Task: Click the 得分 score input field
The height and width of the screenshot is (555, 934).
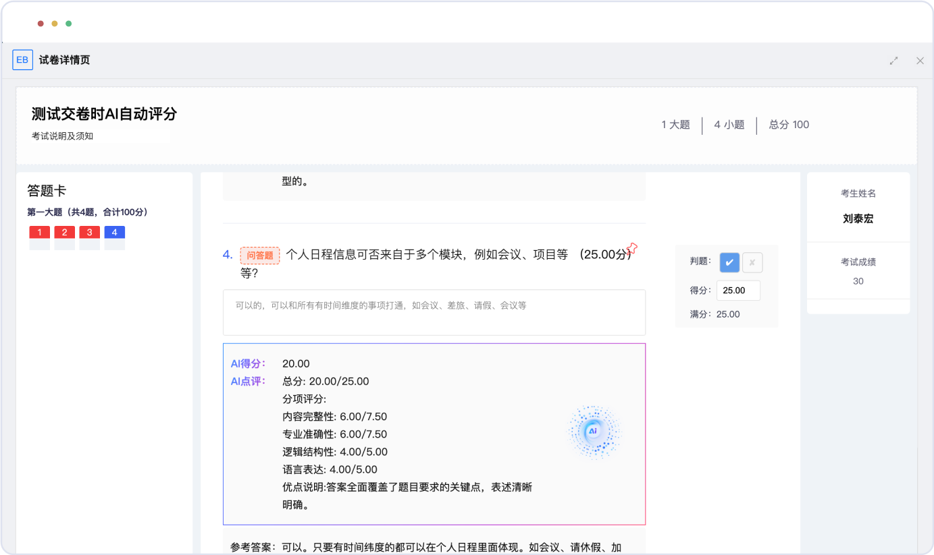Action: pyautogui.click(x=737, y=291)
